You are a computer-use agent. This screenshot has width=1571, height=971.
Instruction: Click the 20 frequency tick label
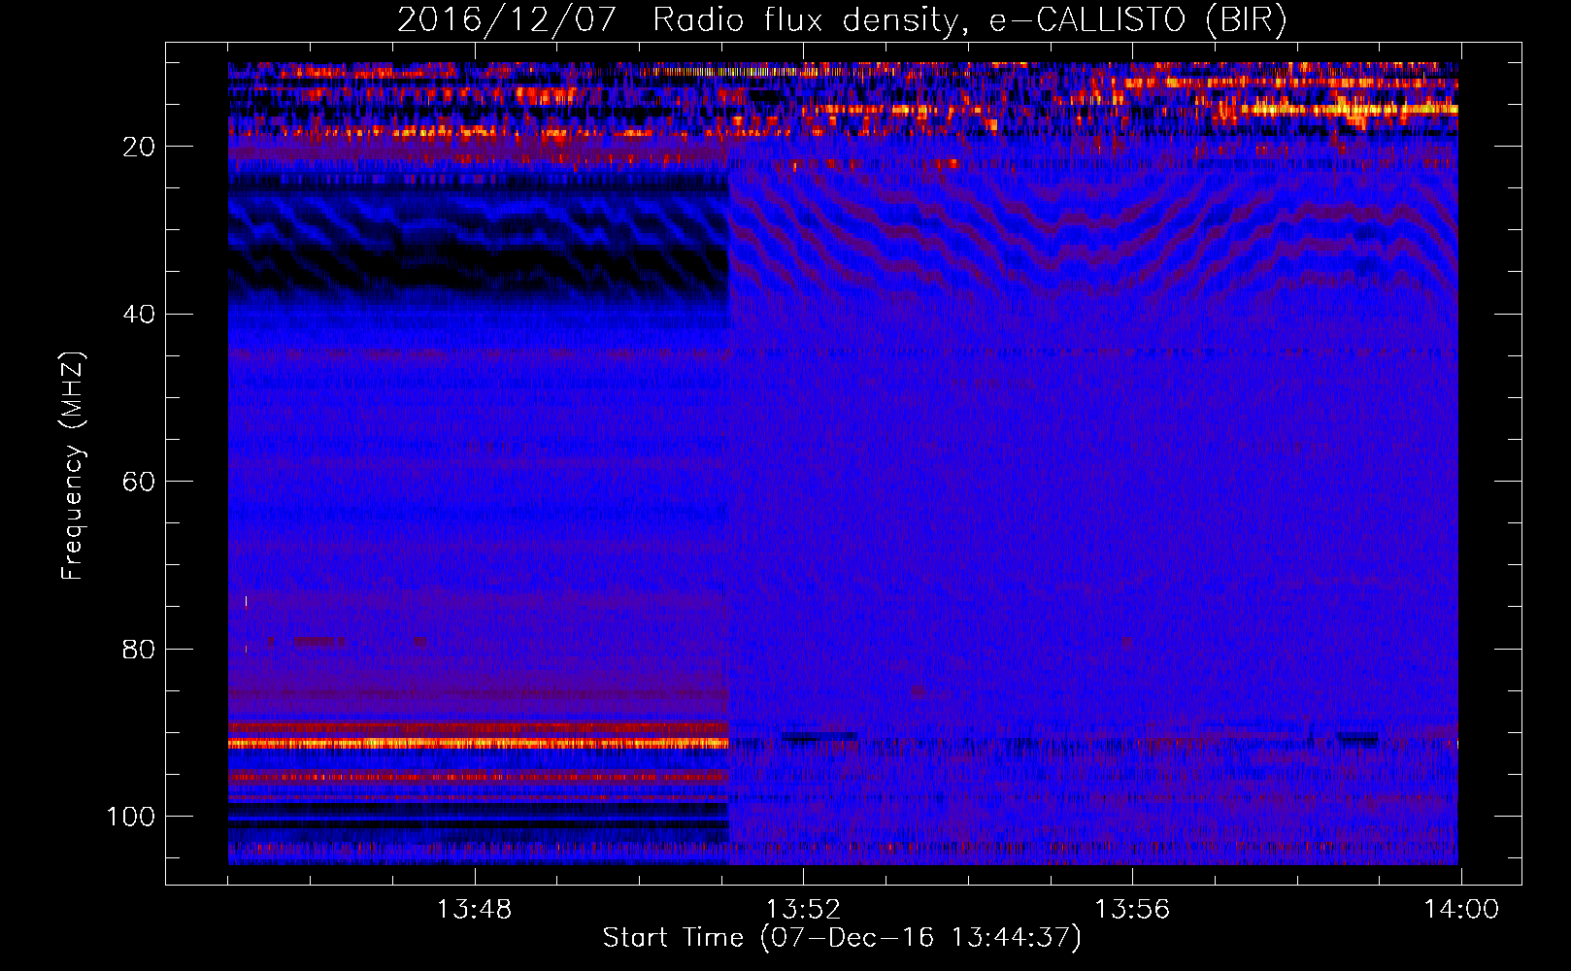pos(139,147)
